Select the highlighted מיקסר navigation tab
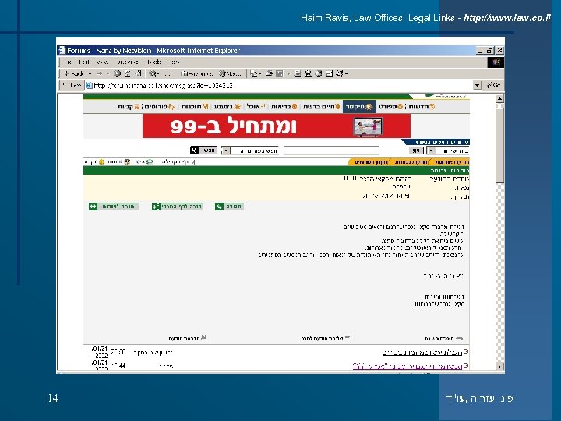This screenshot has width=561, height=421. (x=359, y=107)
